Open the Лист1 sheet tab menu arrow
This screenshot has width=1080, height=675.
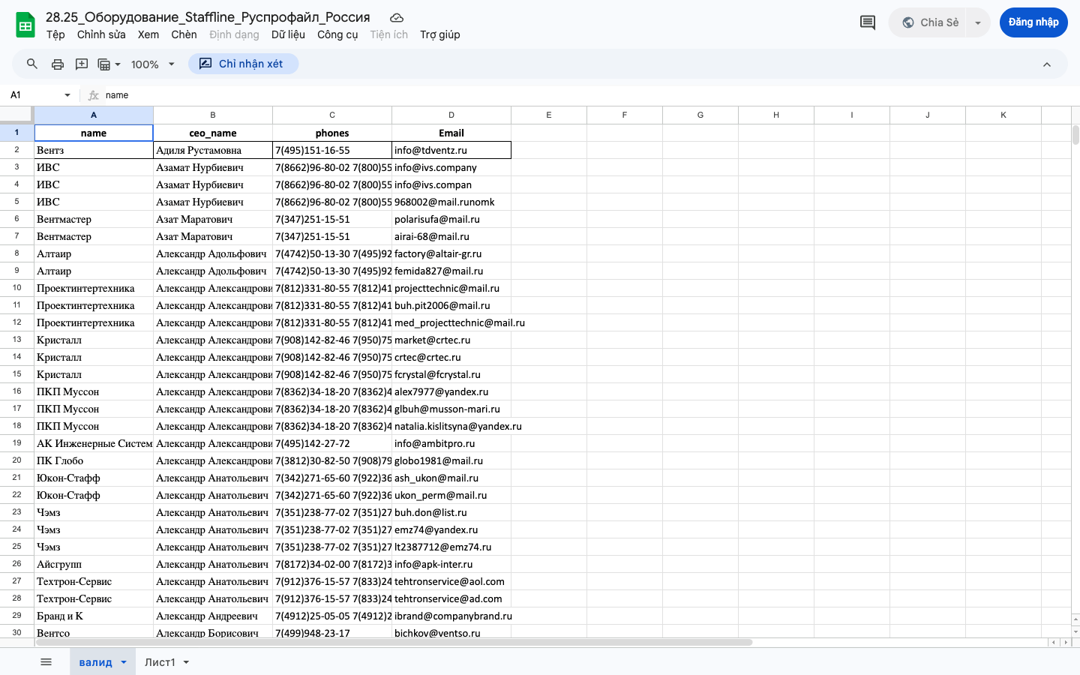click(x=186, y=662)
